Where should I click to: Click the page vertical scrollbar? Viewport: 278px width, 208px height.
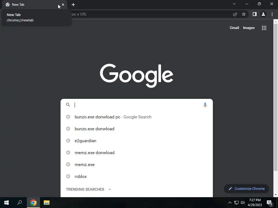[x=276, y=97]
